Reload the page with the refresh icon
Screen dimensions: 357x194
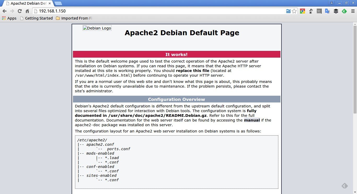(20, 11)
